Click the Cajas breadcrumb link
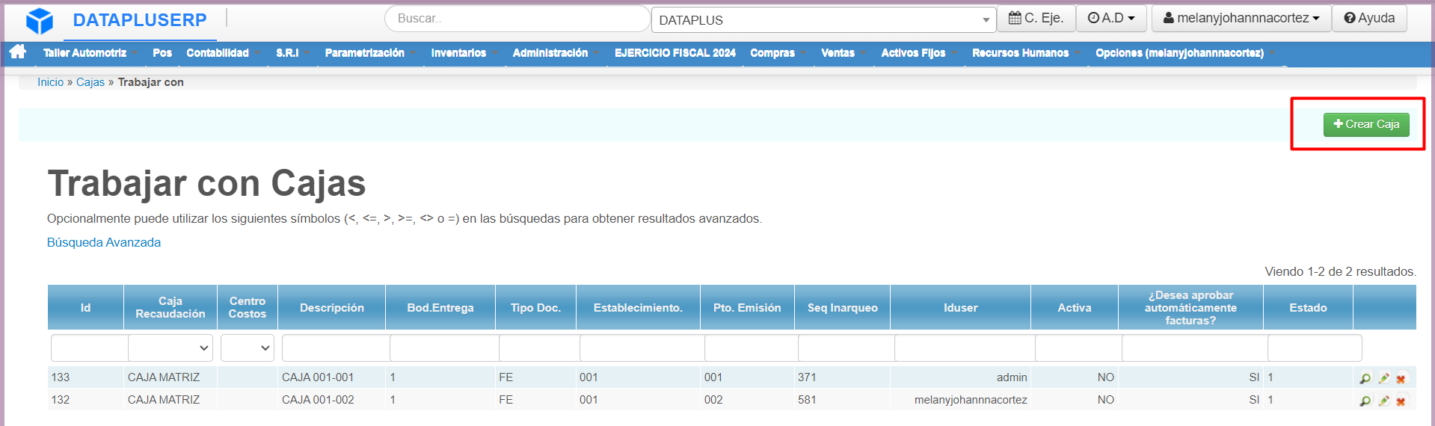The height and width of the screenshot is (426, 1435). tap(90, 82)
